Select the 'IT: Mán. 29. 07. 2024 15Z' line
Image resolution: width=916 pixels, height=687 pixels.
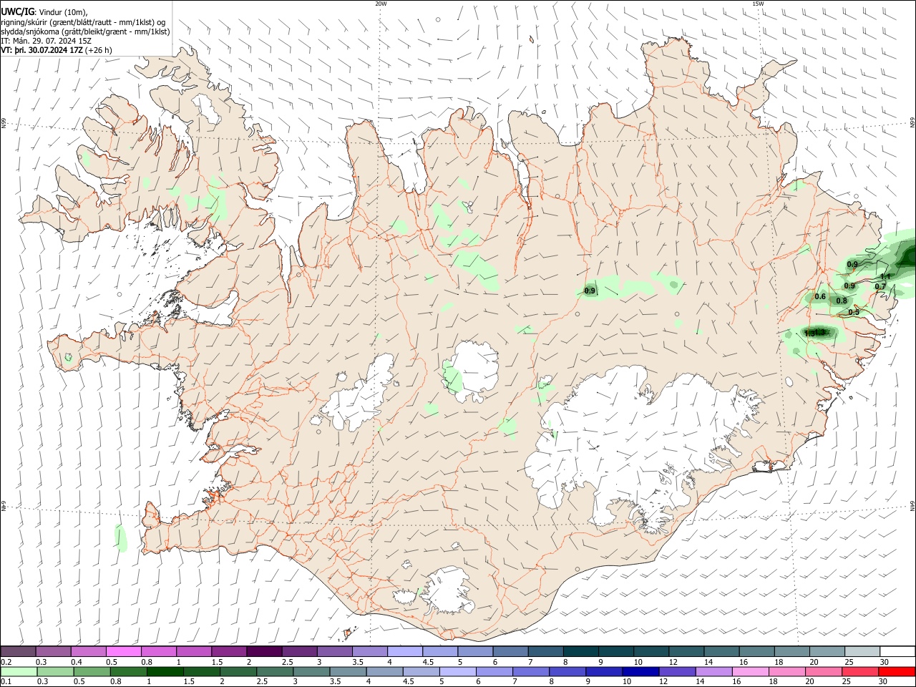pyautogui.click(x=47, y=41)
